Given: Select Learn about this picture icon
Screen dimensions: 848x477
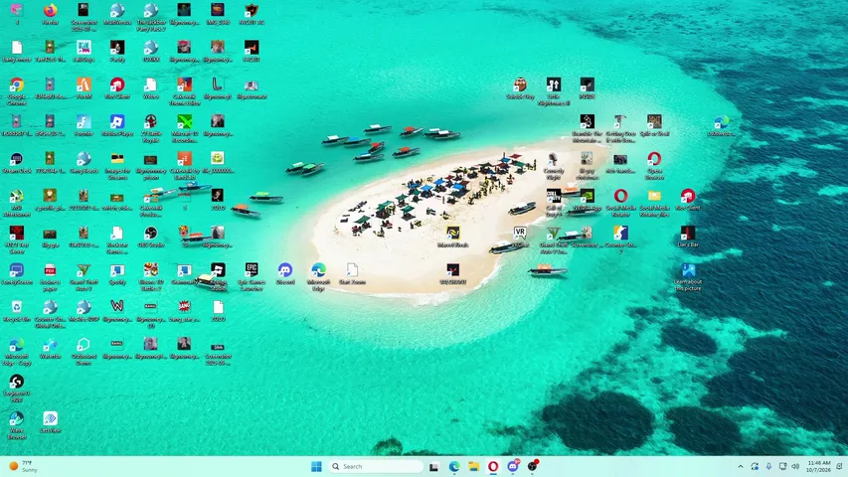Looking at the screenshot, I should [688, 277].
